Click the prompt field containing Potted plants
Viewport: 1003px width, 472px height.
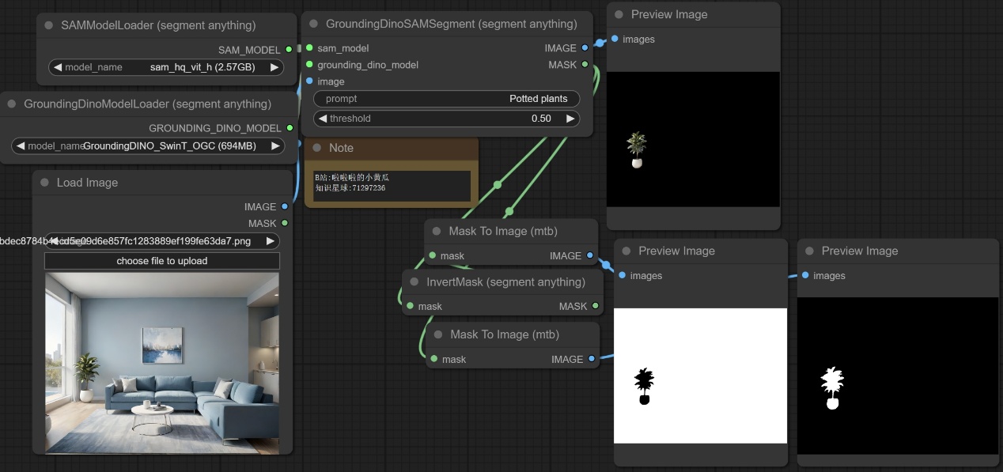click(446, 99)
